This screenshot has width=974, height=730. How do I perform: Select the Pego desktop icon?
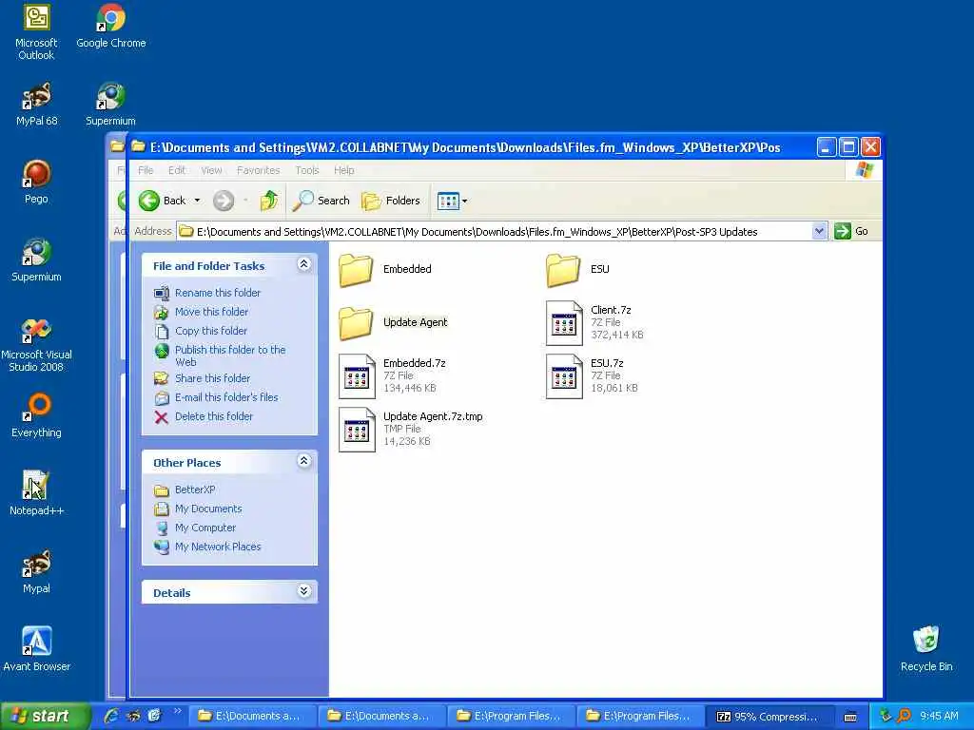(x=36, y=182)
